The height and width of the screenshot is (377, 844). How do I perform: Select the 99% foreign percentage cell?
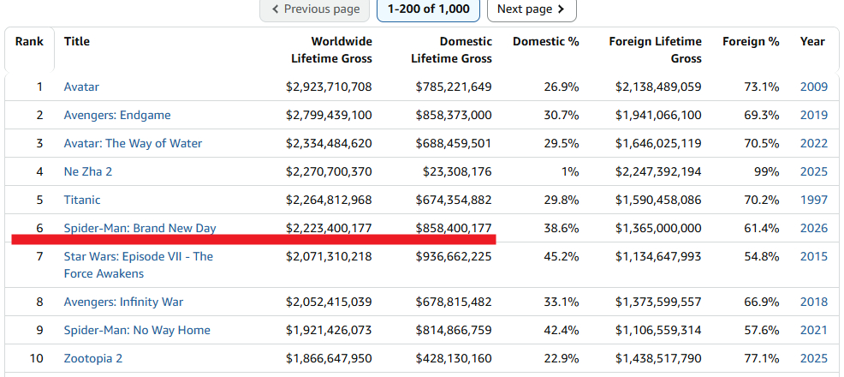[766, 172]
